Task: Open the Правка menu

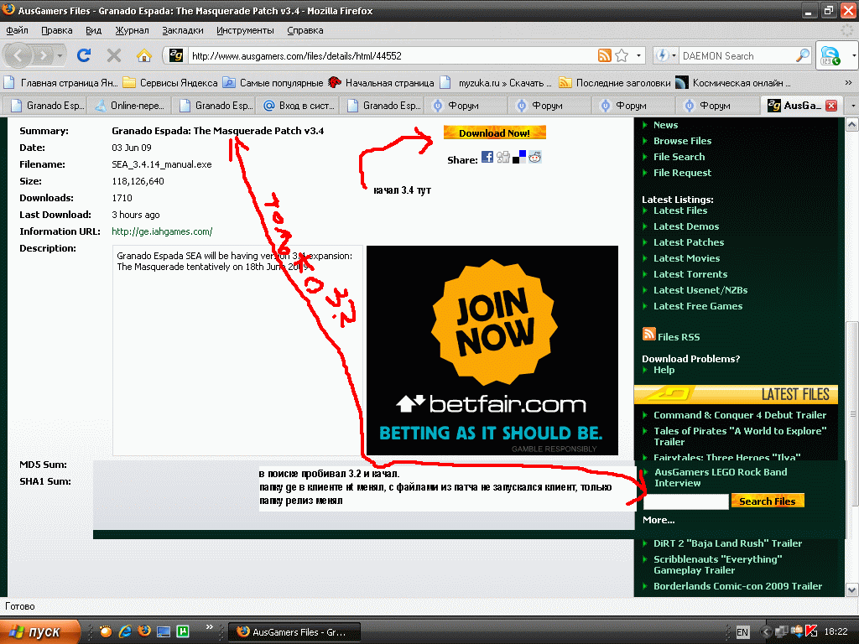Action: click(57, 31)
